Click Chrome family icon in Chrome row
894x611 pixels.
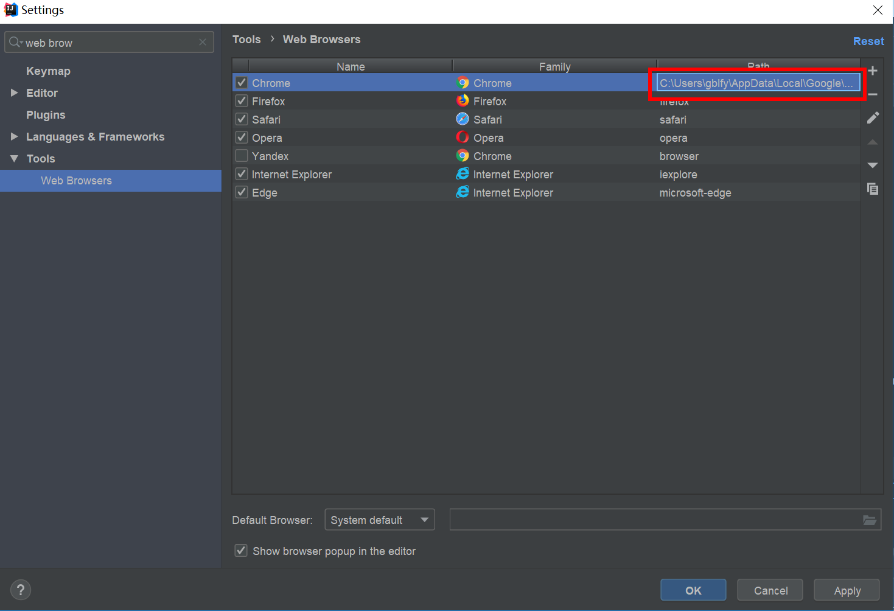[463, 83]
